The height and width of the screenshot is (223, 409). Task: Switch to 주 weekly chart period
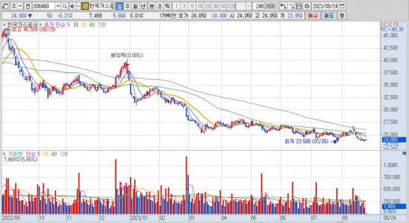(128, 6)
